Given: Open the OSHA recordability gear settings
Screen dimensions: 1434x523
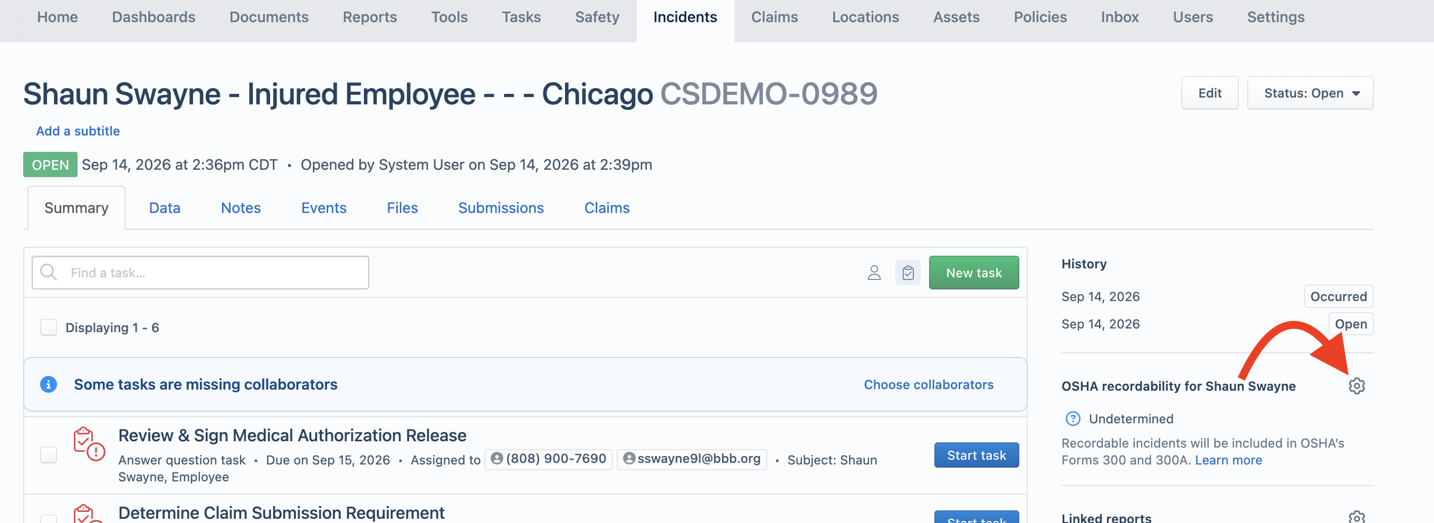Looking at the screenshot, I should pos(1356,385).
